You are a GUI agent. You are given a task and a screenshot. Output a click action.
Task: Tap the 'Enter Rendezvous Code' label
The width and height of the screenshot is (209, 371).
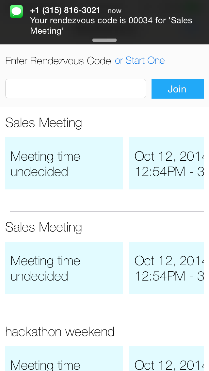(x=58, y=61)
